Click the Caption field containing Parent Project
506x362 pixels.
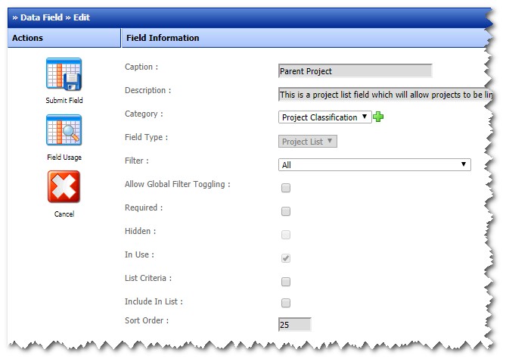[355, 70]
